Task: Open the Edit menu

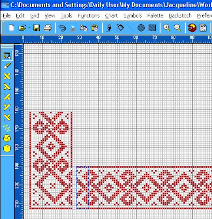Action: 20,16
